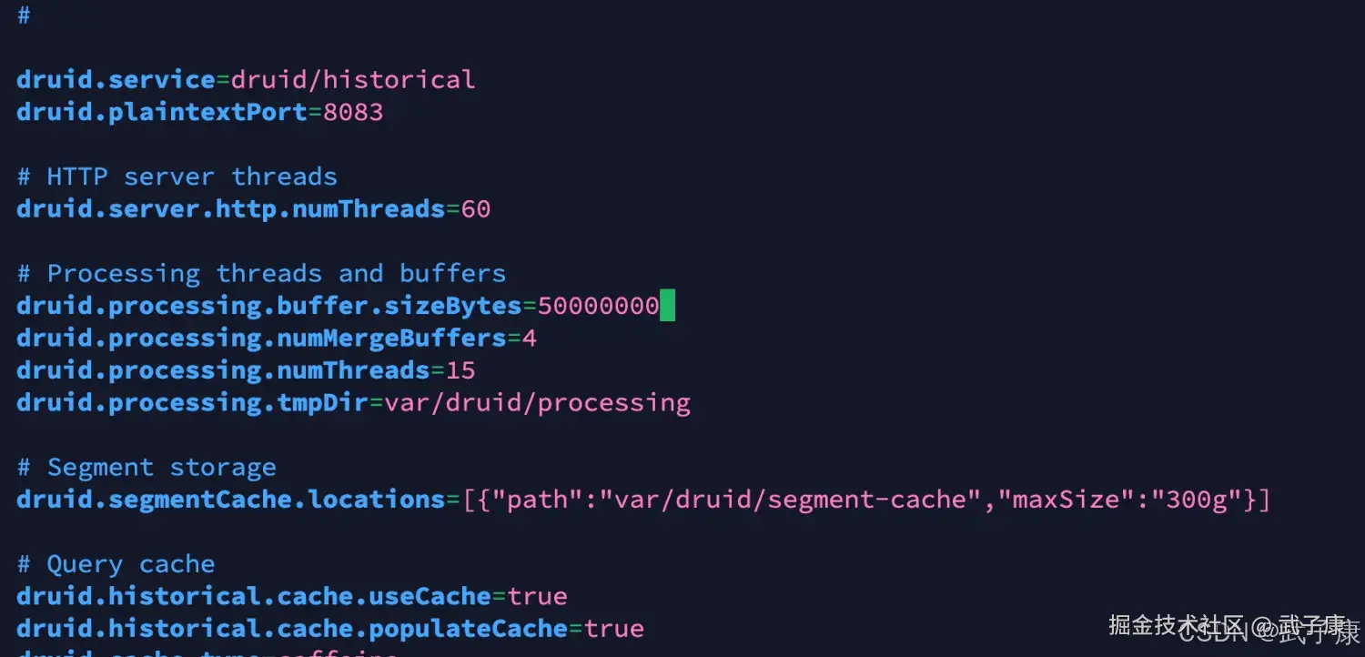Click the true value of useCache
This screenshot has width=1365, height=657.
[x=537, y=597]
